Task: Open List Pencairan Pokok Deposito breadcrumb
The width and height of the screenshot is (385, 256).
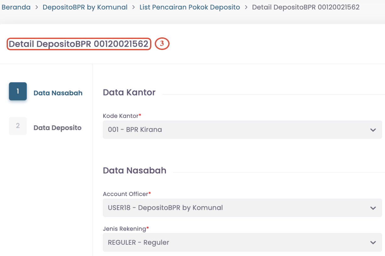Action: 190,7
